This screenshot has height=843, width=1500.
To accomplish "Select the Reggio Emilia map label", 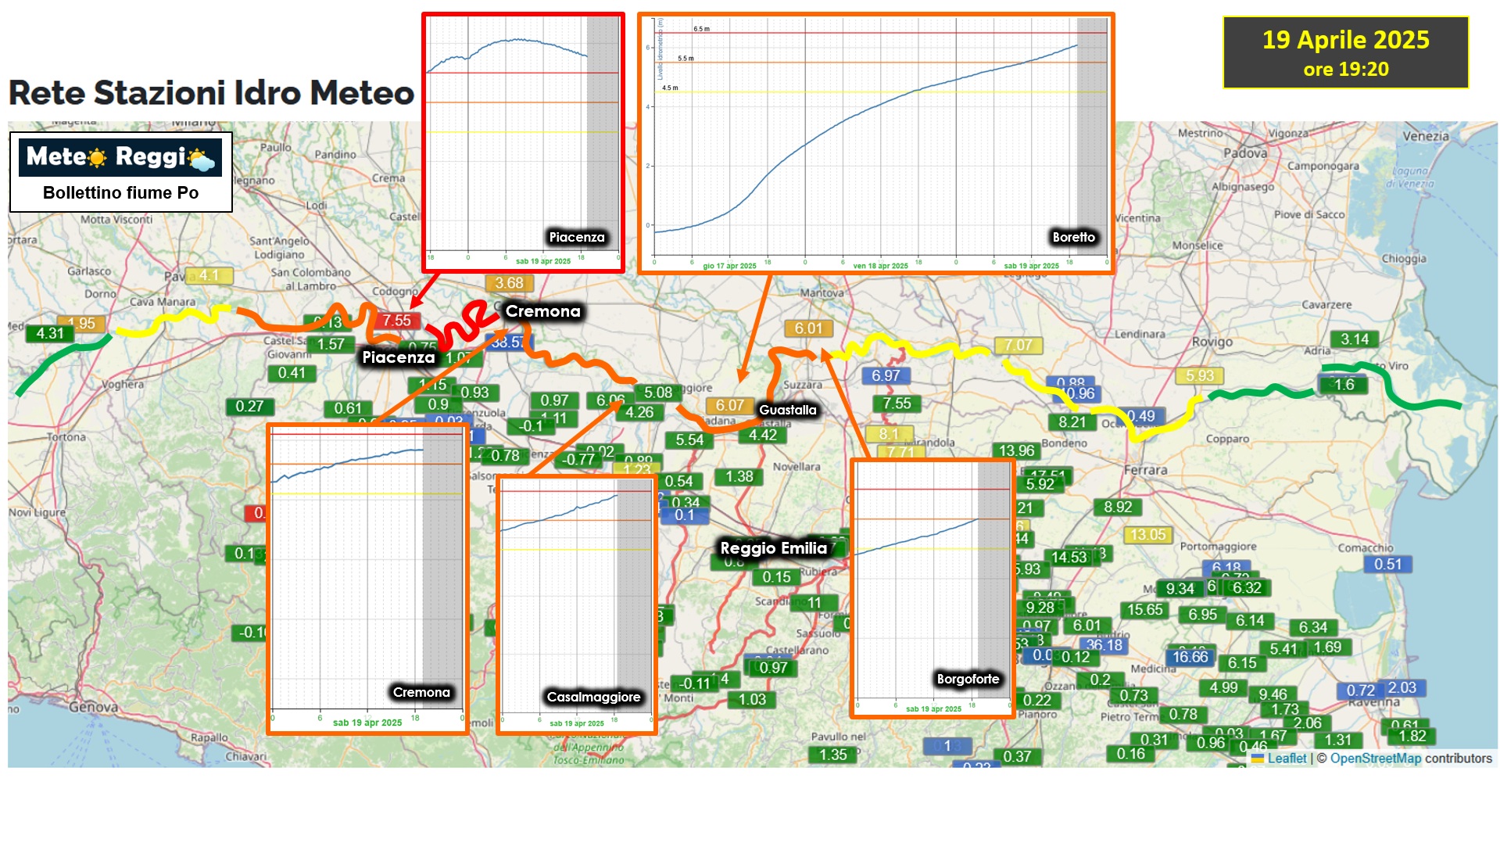I will click(773, 548).
